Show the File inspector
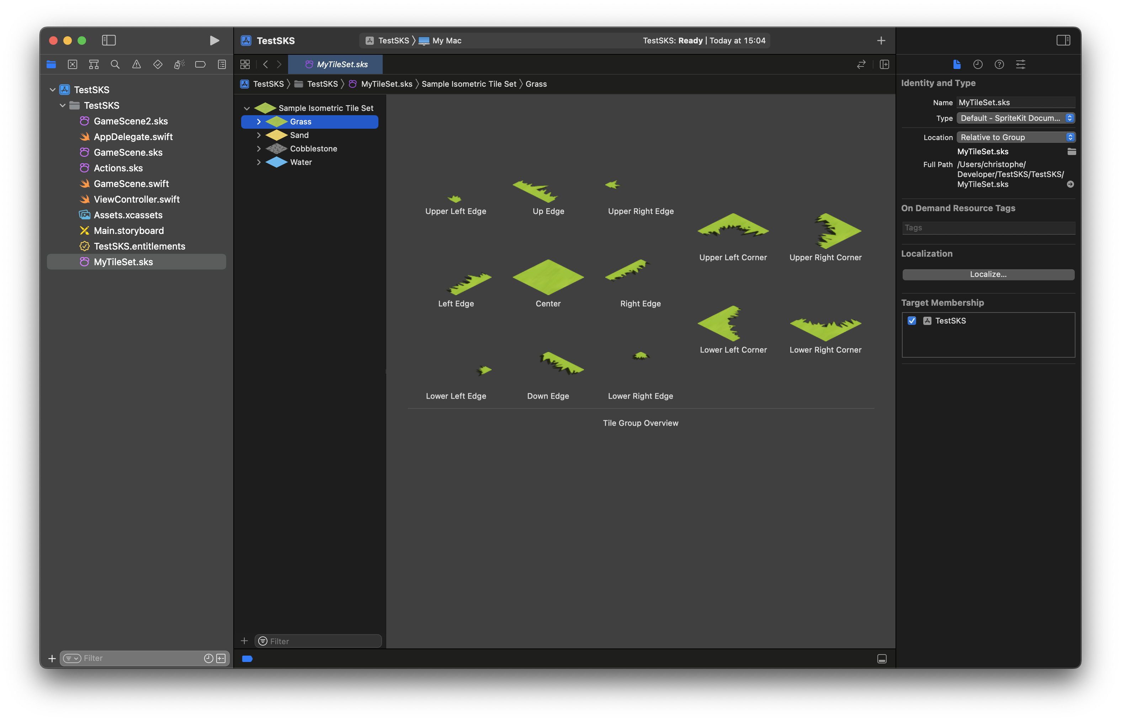Viewport: 1121px width, 721px height. 957,65
